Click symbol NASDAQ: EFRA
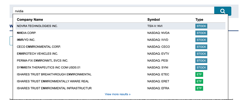242x100 pixels. click(158, 88)
